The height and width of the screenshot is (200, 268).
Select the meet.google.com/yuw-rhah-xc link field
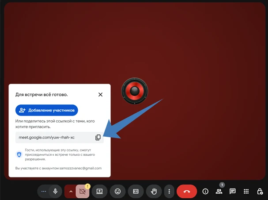click(60, 137)
